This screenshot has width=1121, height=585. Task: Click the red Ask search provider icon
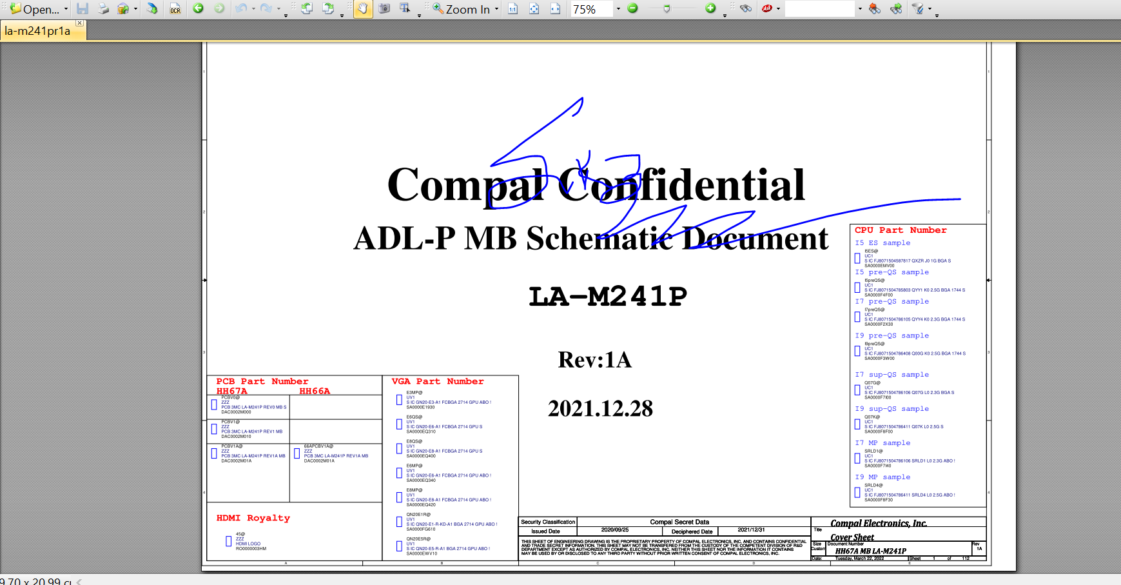(767, 9)
